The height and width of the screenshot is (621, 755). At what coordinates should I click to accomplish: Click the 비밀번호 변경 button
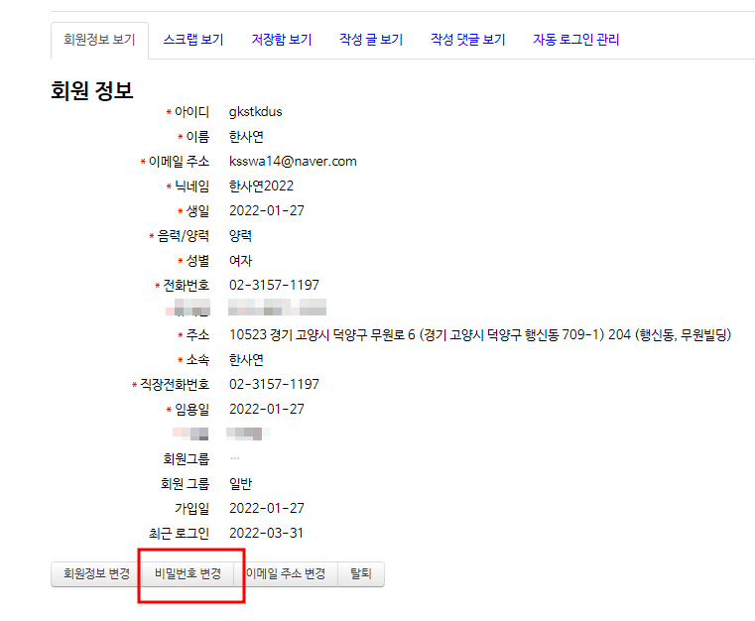[x=188, y=573]
